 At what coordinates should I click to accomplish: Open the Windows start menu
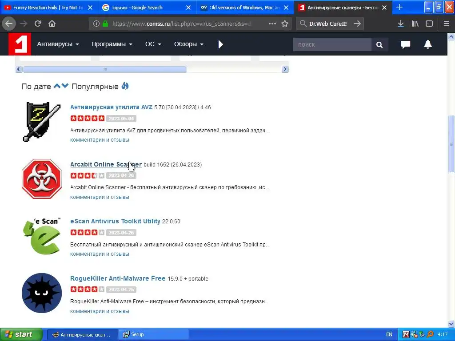(x=21, y=334)
